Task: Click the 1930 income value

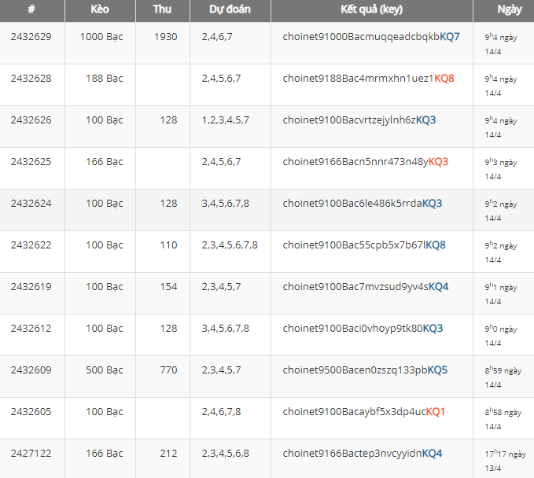Action: (x=165, y=37)
